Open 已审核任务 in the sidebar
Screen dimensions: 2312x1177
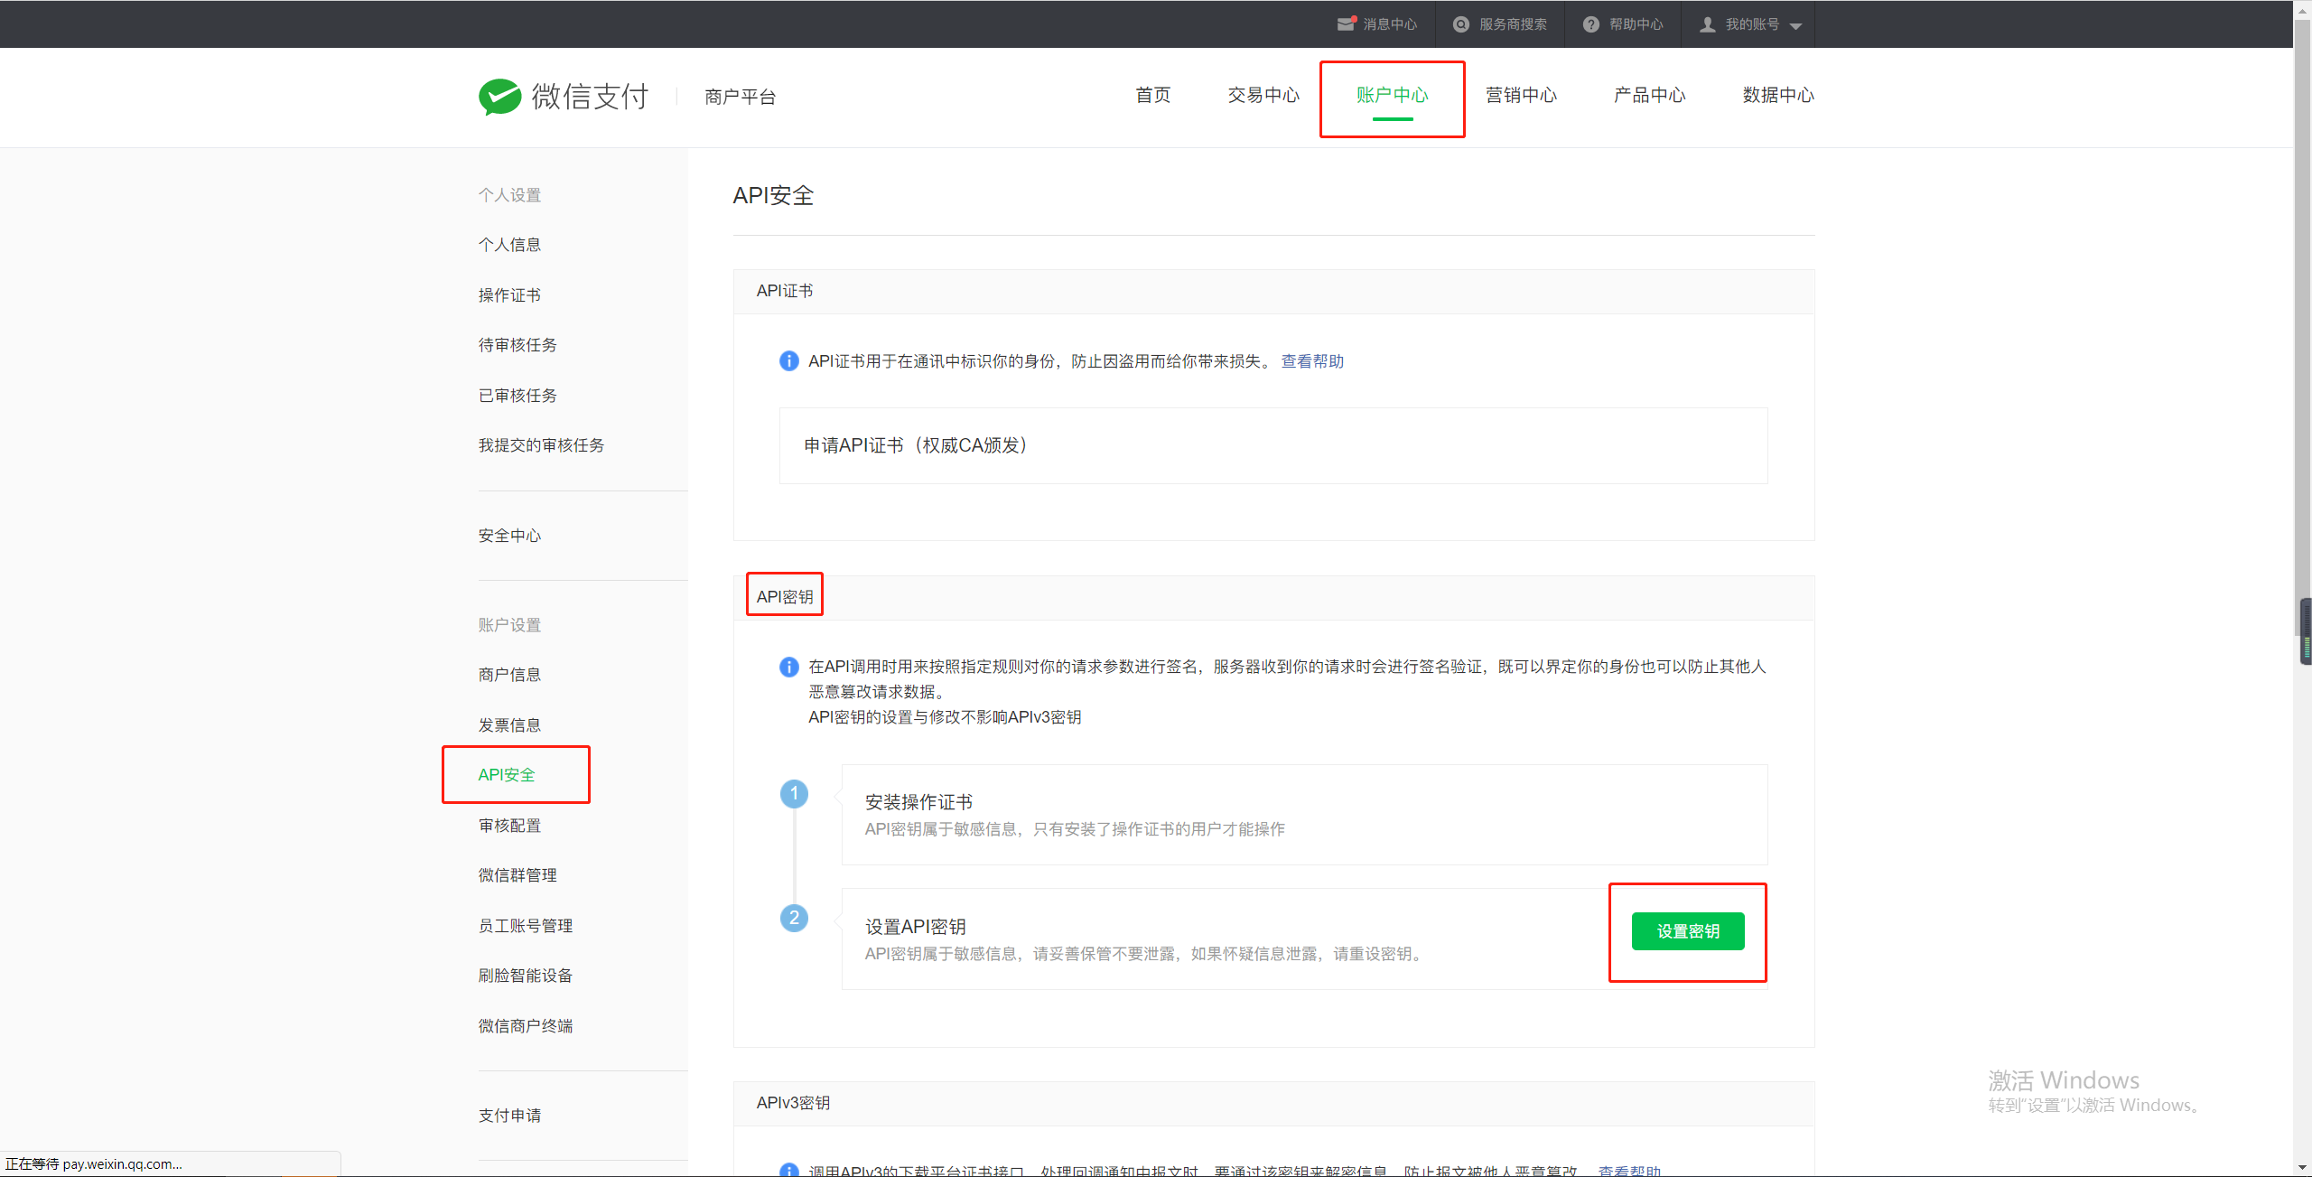(517, 396)
